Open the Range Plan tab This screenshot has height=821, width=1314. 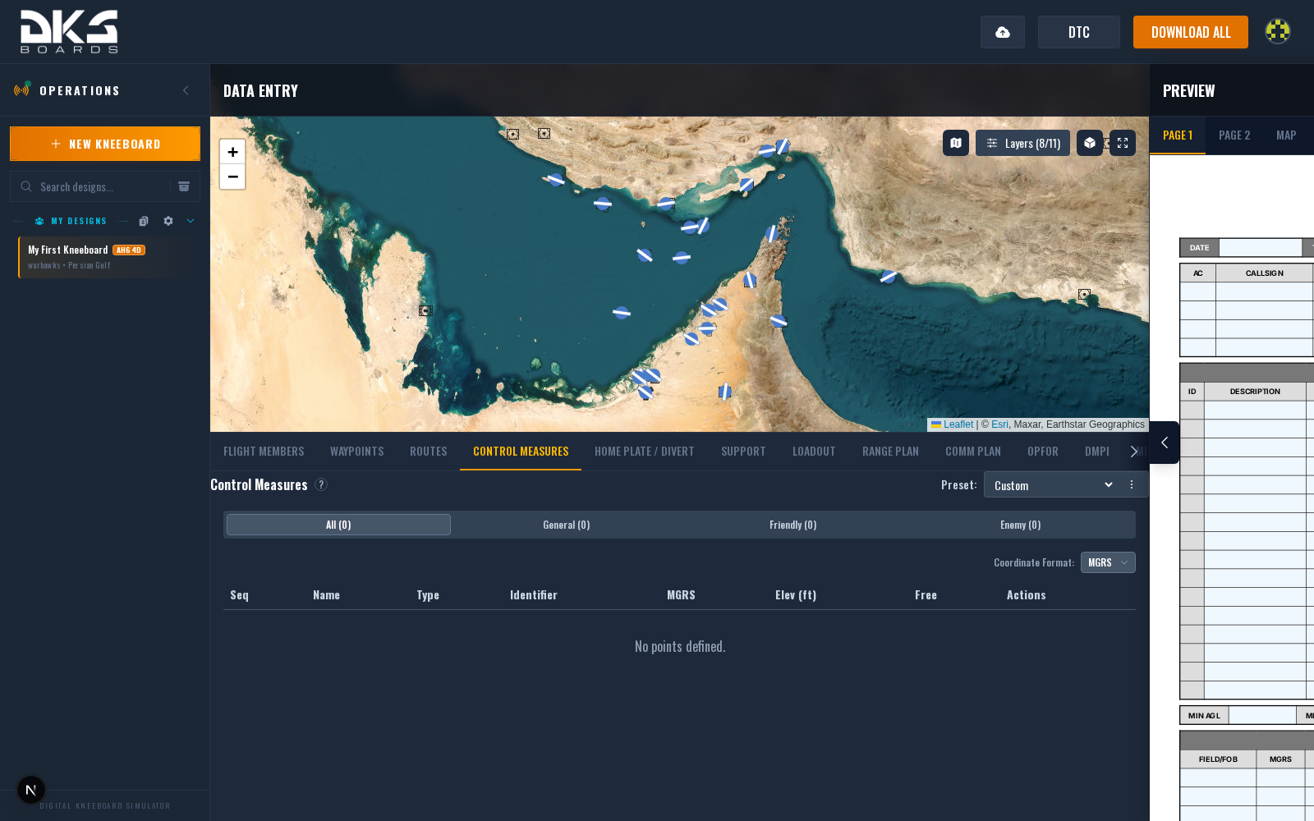click(x=890, y=452)
